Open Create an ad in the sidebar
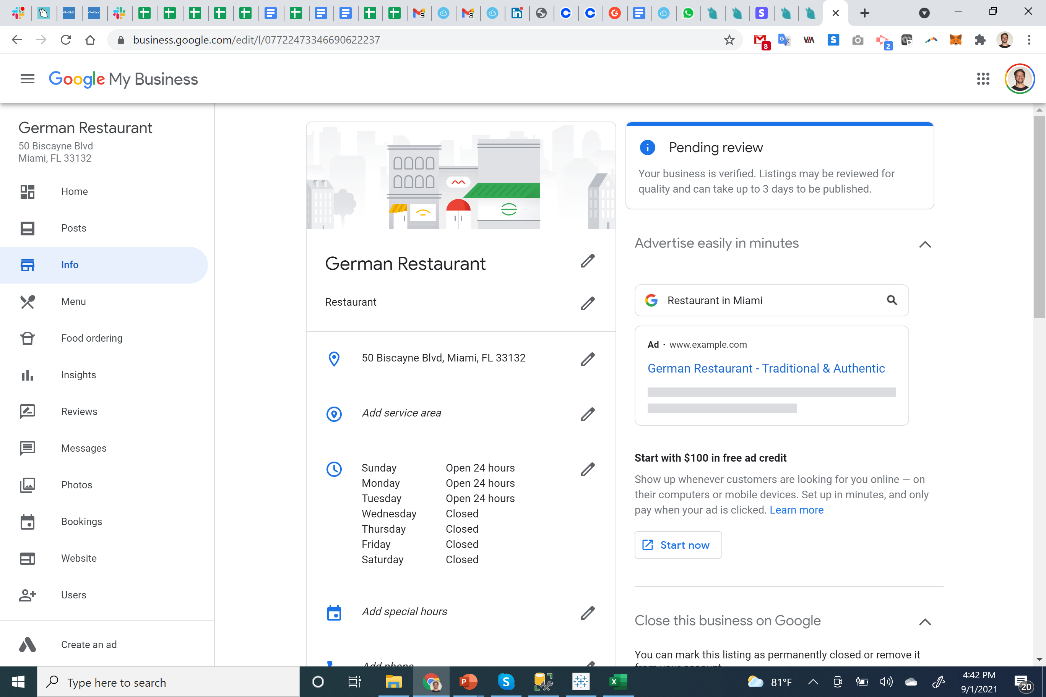 coord(104,645)
